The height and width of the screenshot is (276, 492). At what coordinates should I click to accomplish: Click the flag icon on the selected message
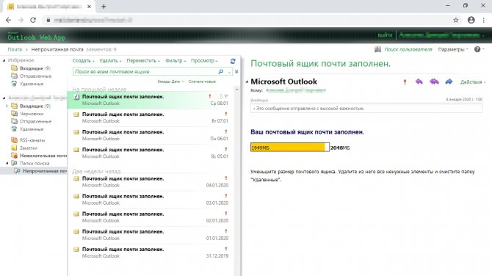[x=226, y=97]
